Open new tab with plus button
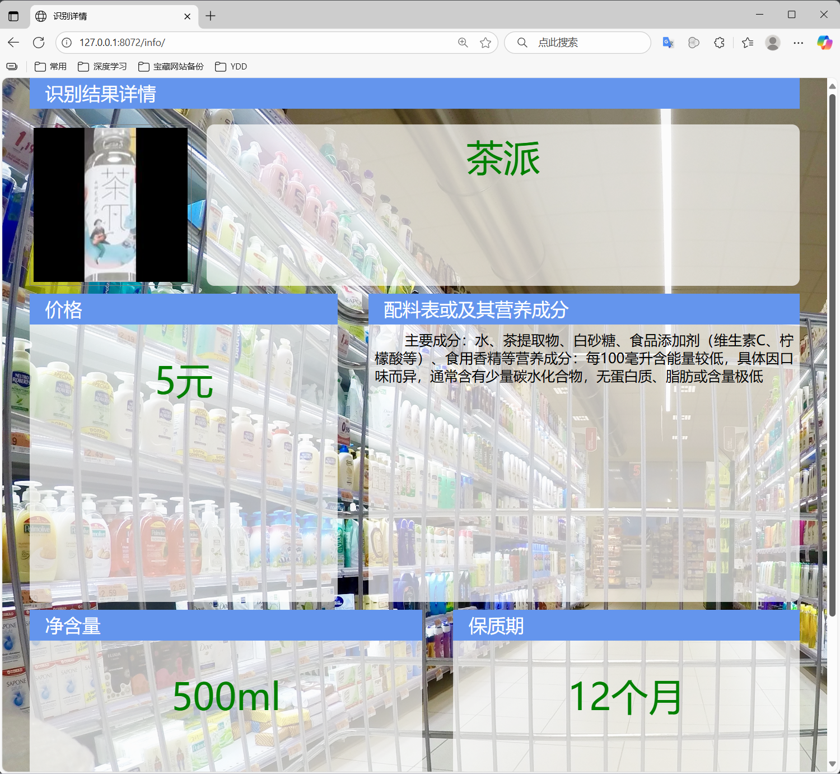Image resolution: width=840 pixels, height=774 pixels. pos(211,16)
